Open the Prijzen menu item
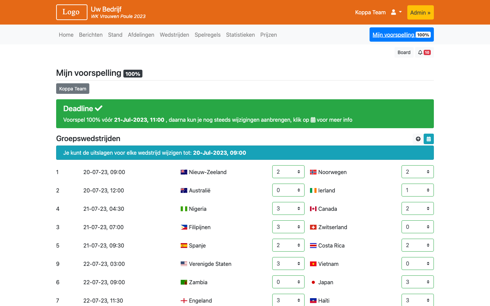490x306 pixels. pyautogui.click(x=268, y=35)
